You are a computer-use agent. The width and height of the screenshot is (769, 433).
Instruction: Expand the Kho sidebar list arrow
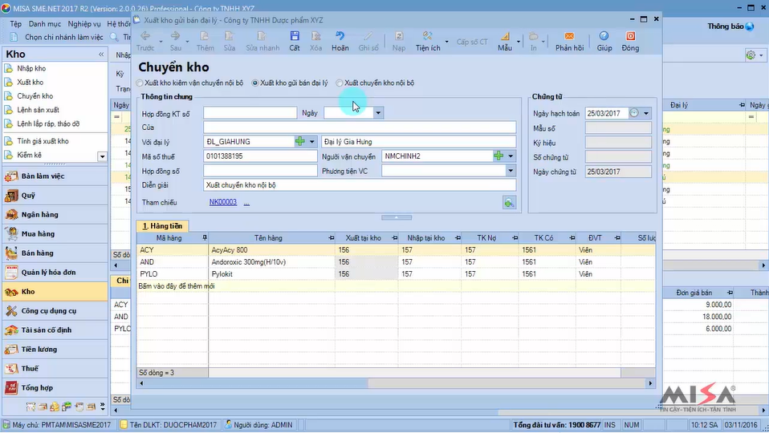coord(102,156)
